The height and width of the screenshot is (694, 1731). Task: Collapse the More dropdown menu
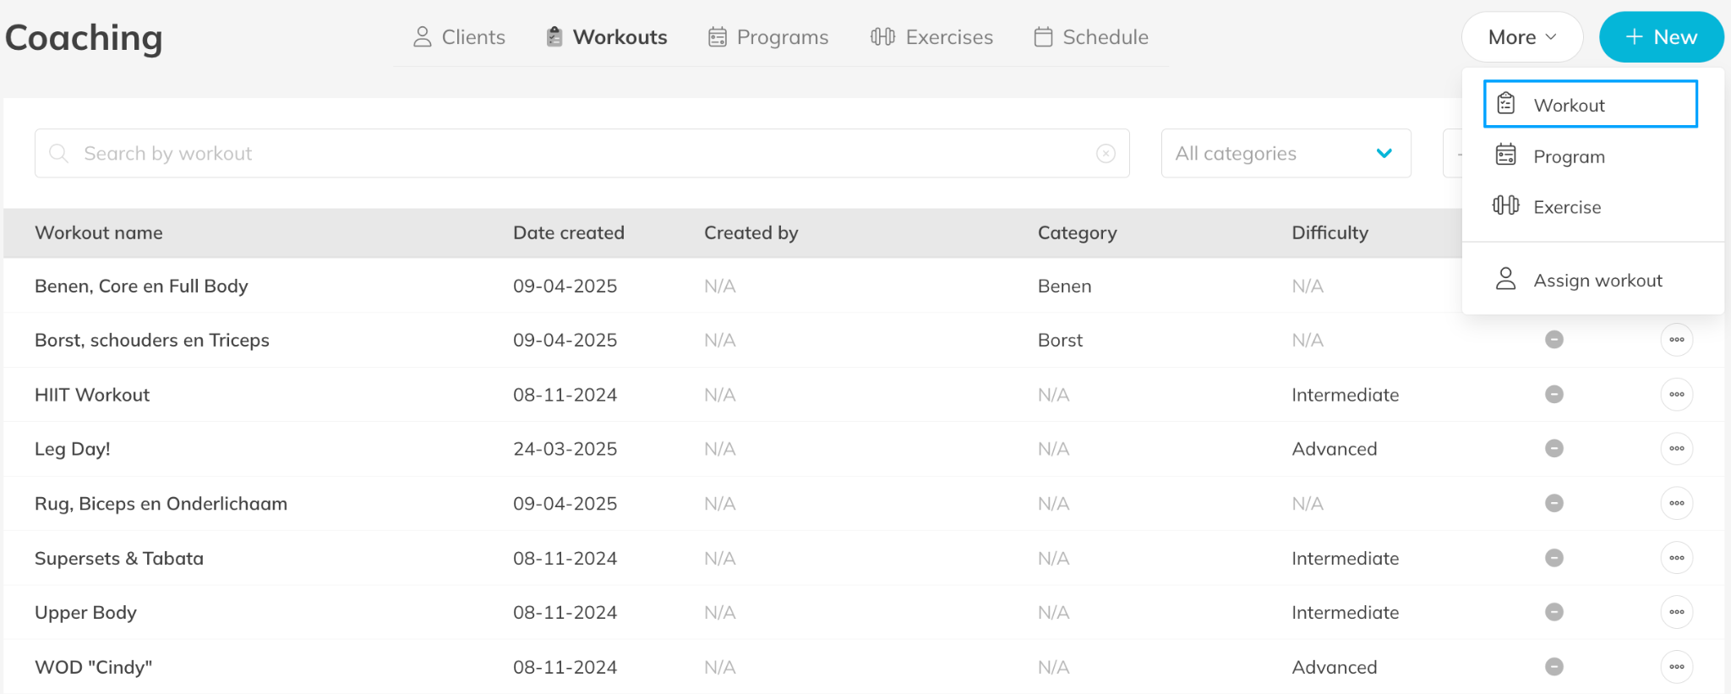coord(1521,37)
